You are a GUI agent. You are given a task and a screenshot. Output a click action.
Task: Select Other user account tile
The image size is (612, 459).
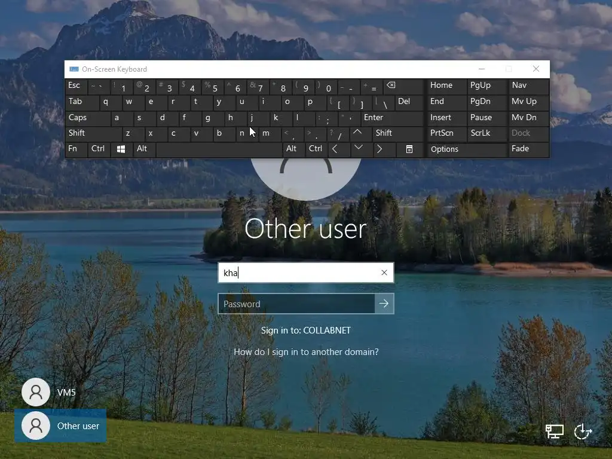point(60,426)
